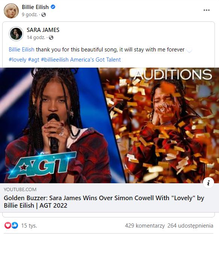Open the AGT audition video thumbnail

(x=110, y=125)
